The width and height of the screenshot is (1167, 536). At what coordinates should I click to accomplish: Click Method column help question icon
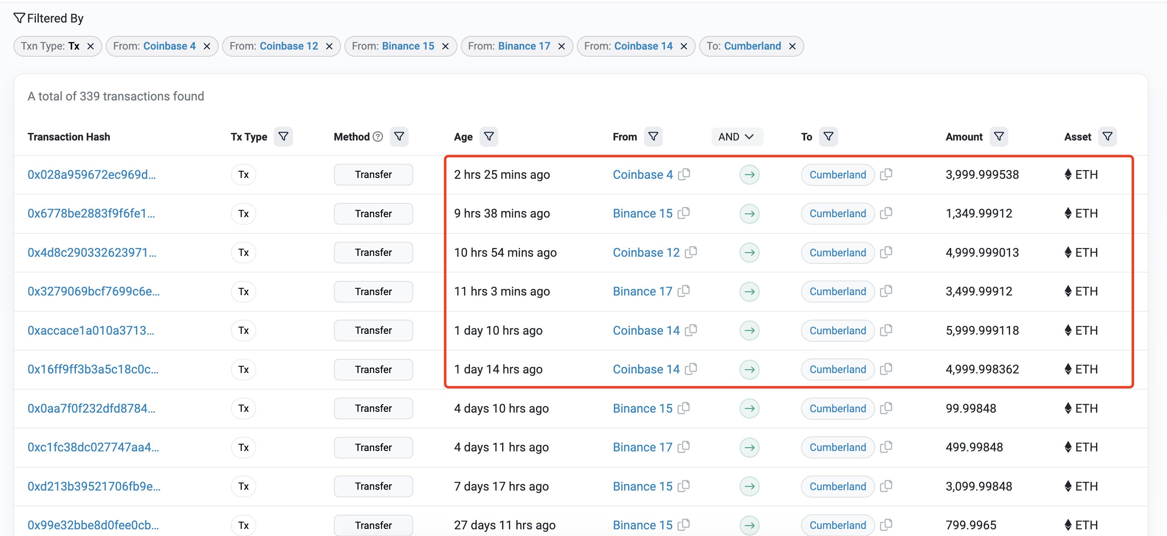(378, 137)
